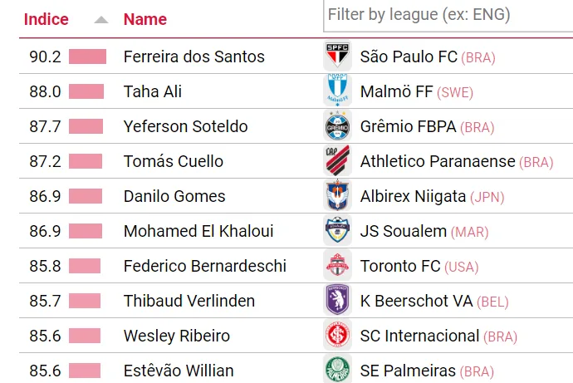The height and width of the screenshot is (383, 573).
Task: Click the SE Palmeiras club crest
Action: pos(337,371)
